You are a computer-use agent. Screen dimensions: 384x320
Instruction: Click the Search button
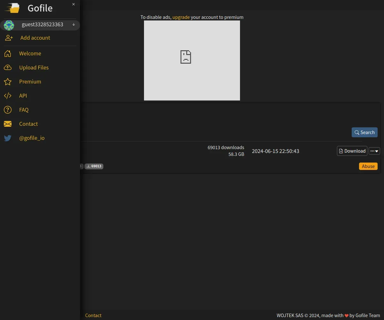coord(364,132)
